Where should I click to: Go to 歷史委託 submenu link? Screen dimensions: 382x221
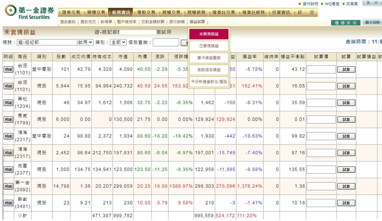(68, 22)
